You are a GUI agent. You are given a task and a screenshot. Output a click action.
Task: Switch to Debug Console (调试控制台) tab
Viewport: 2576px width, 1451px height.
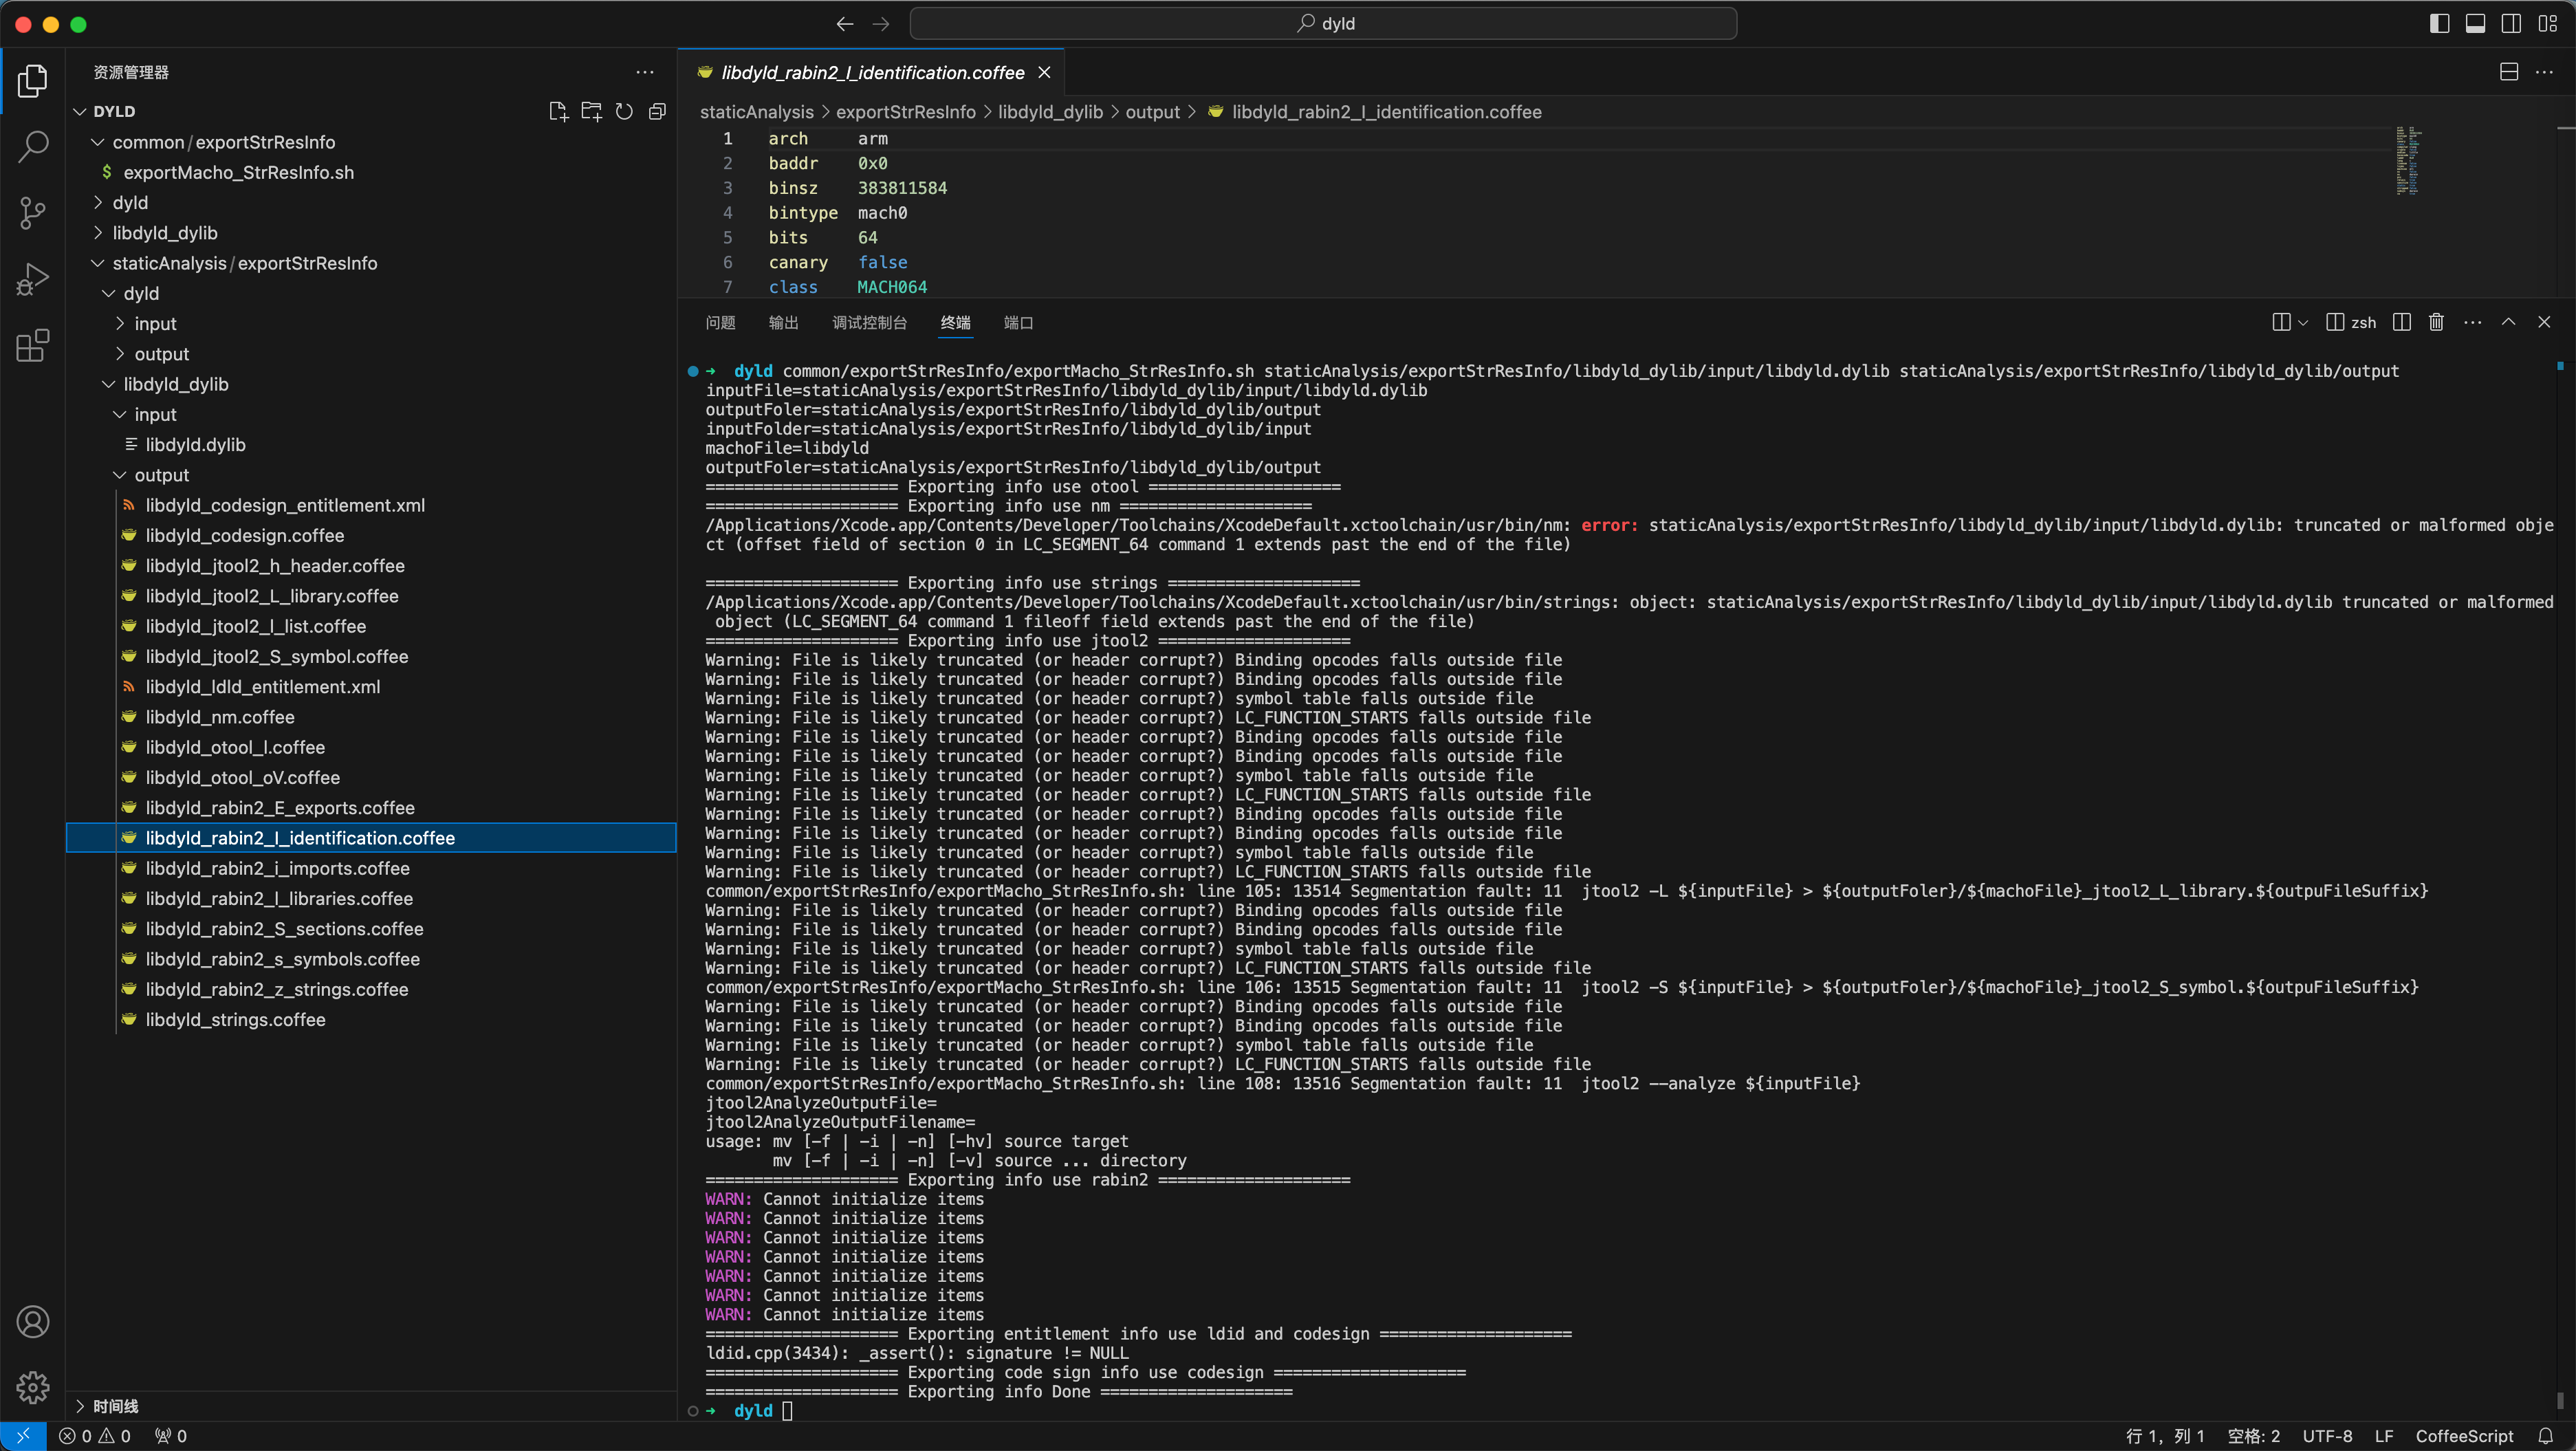(x=869, y=322)
